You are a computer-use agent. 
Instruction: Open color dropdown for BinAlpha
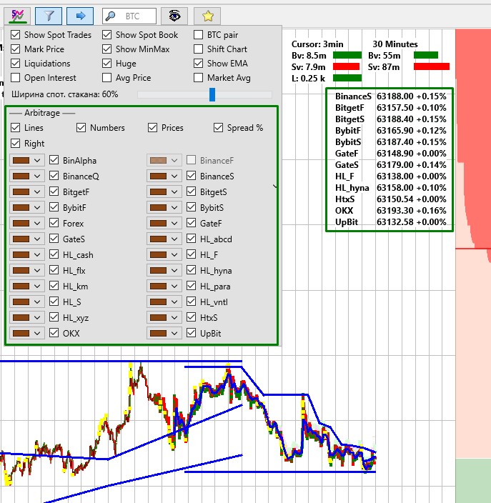pos(37,160)
